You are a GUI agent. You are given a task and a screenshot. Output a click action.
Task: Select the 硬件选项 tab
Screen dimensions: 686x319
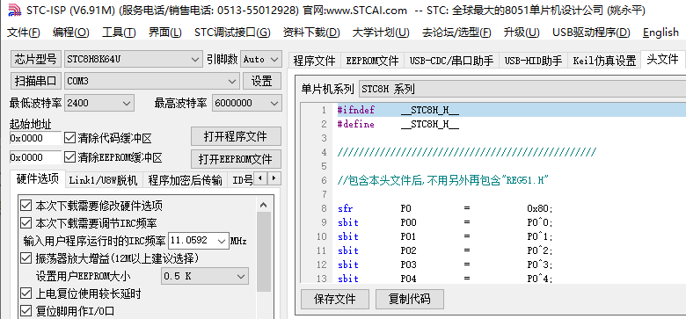pyautogui.click(x=38, y=179)
